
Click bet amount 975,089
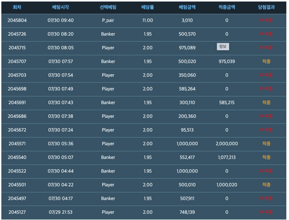(187, 48)
